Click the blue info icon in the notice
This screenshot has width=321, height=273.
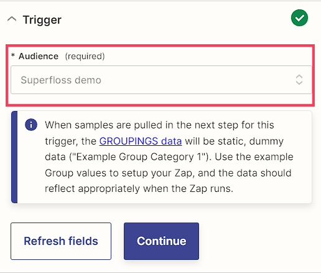click(x=31, y=125)
